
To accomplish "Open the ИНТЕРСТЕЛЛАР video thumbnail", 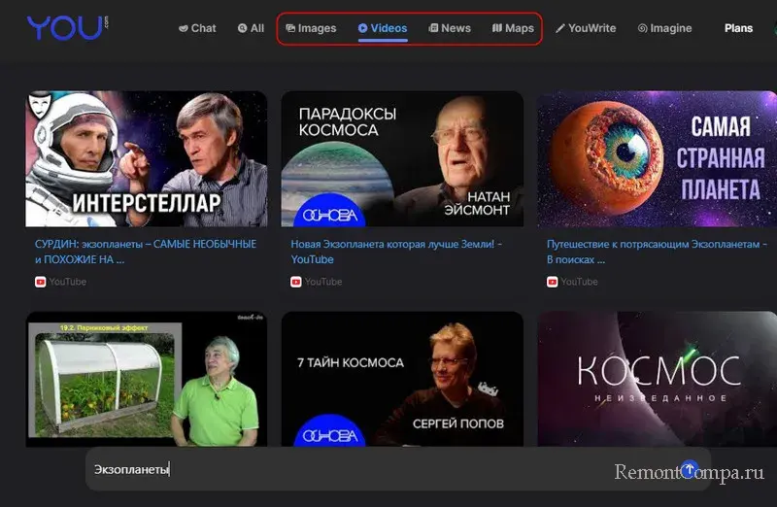I will [x=147, y=159].
